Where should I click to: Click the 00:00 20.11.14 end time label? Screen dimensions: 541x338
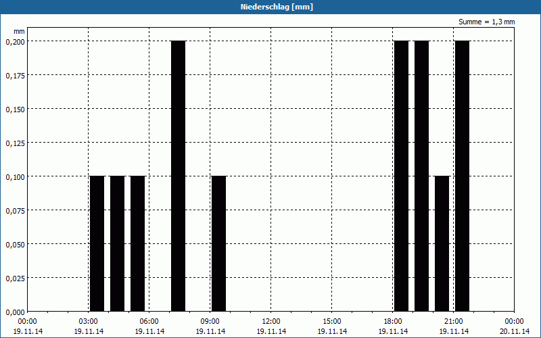[514, 326]
